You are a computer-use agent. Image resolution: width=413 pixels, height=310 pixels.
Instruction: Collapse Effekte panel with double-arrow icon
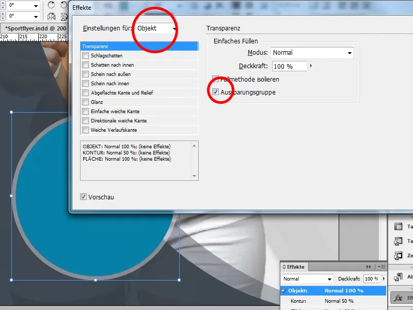tap(369, 267)
